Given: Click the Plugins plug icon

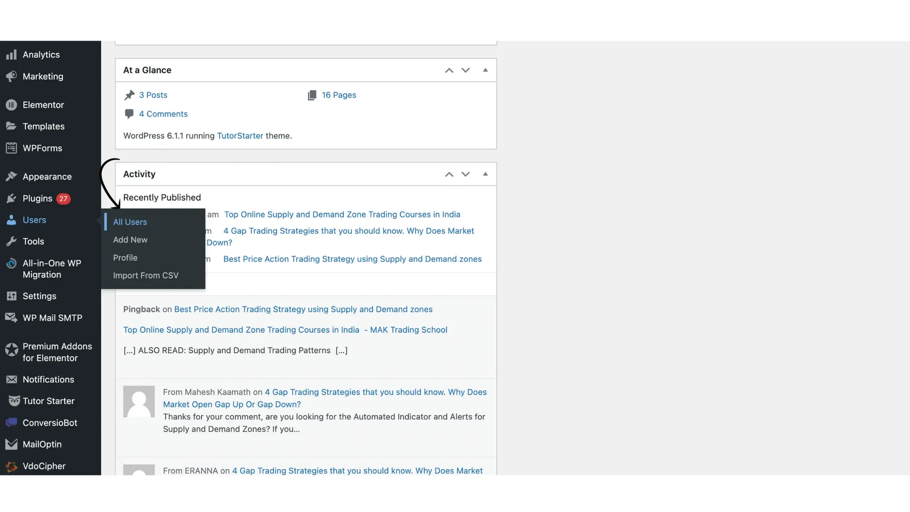Looking at the screenshot, I should [11, 198].
